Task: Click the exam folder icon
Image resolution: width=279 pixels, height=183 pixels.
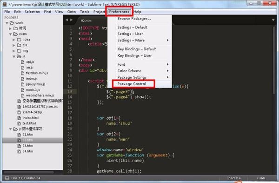Action: pyautogui.click(x=15, y=34)
